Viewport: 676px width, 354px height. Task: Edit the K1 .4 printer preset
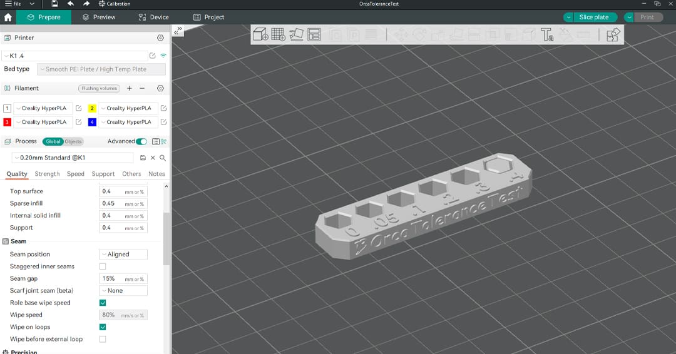tap(153, 56)
